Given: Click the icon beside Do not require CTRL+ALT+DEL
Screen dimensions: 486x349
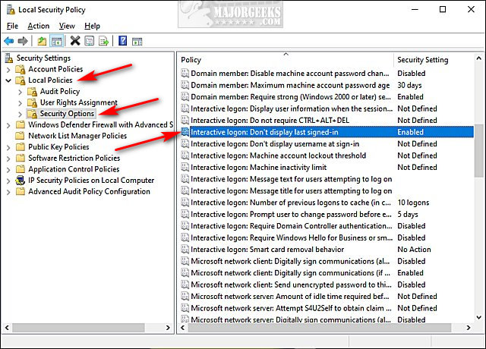Looking at the screenshot, I should (x=185, y=120).
